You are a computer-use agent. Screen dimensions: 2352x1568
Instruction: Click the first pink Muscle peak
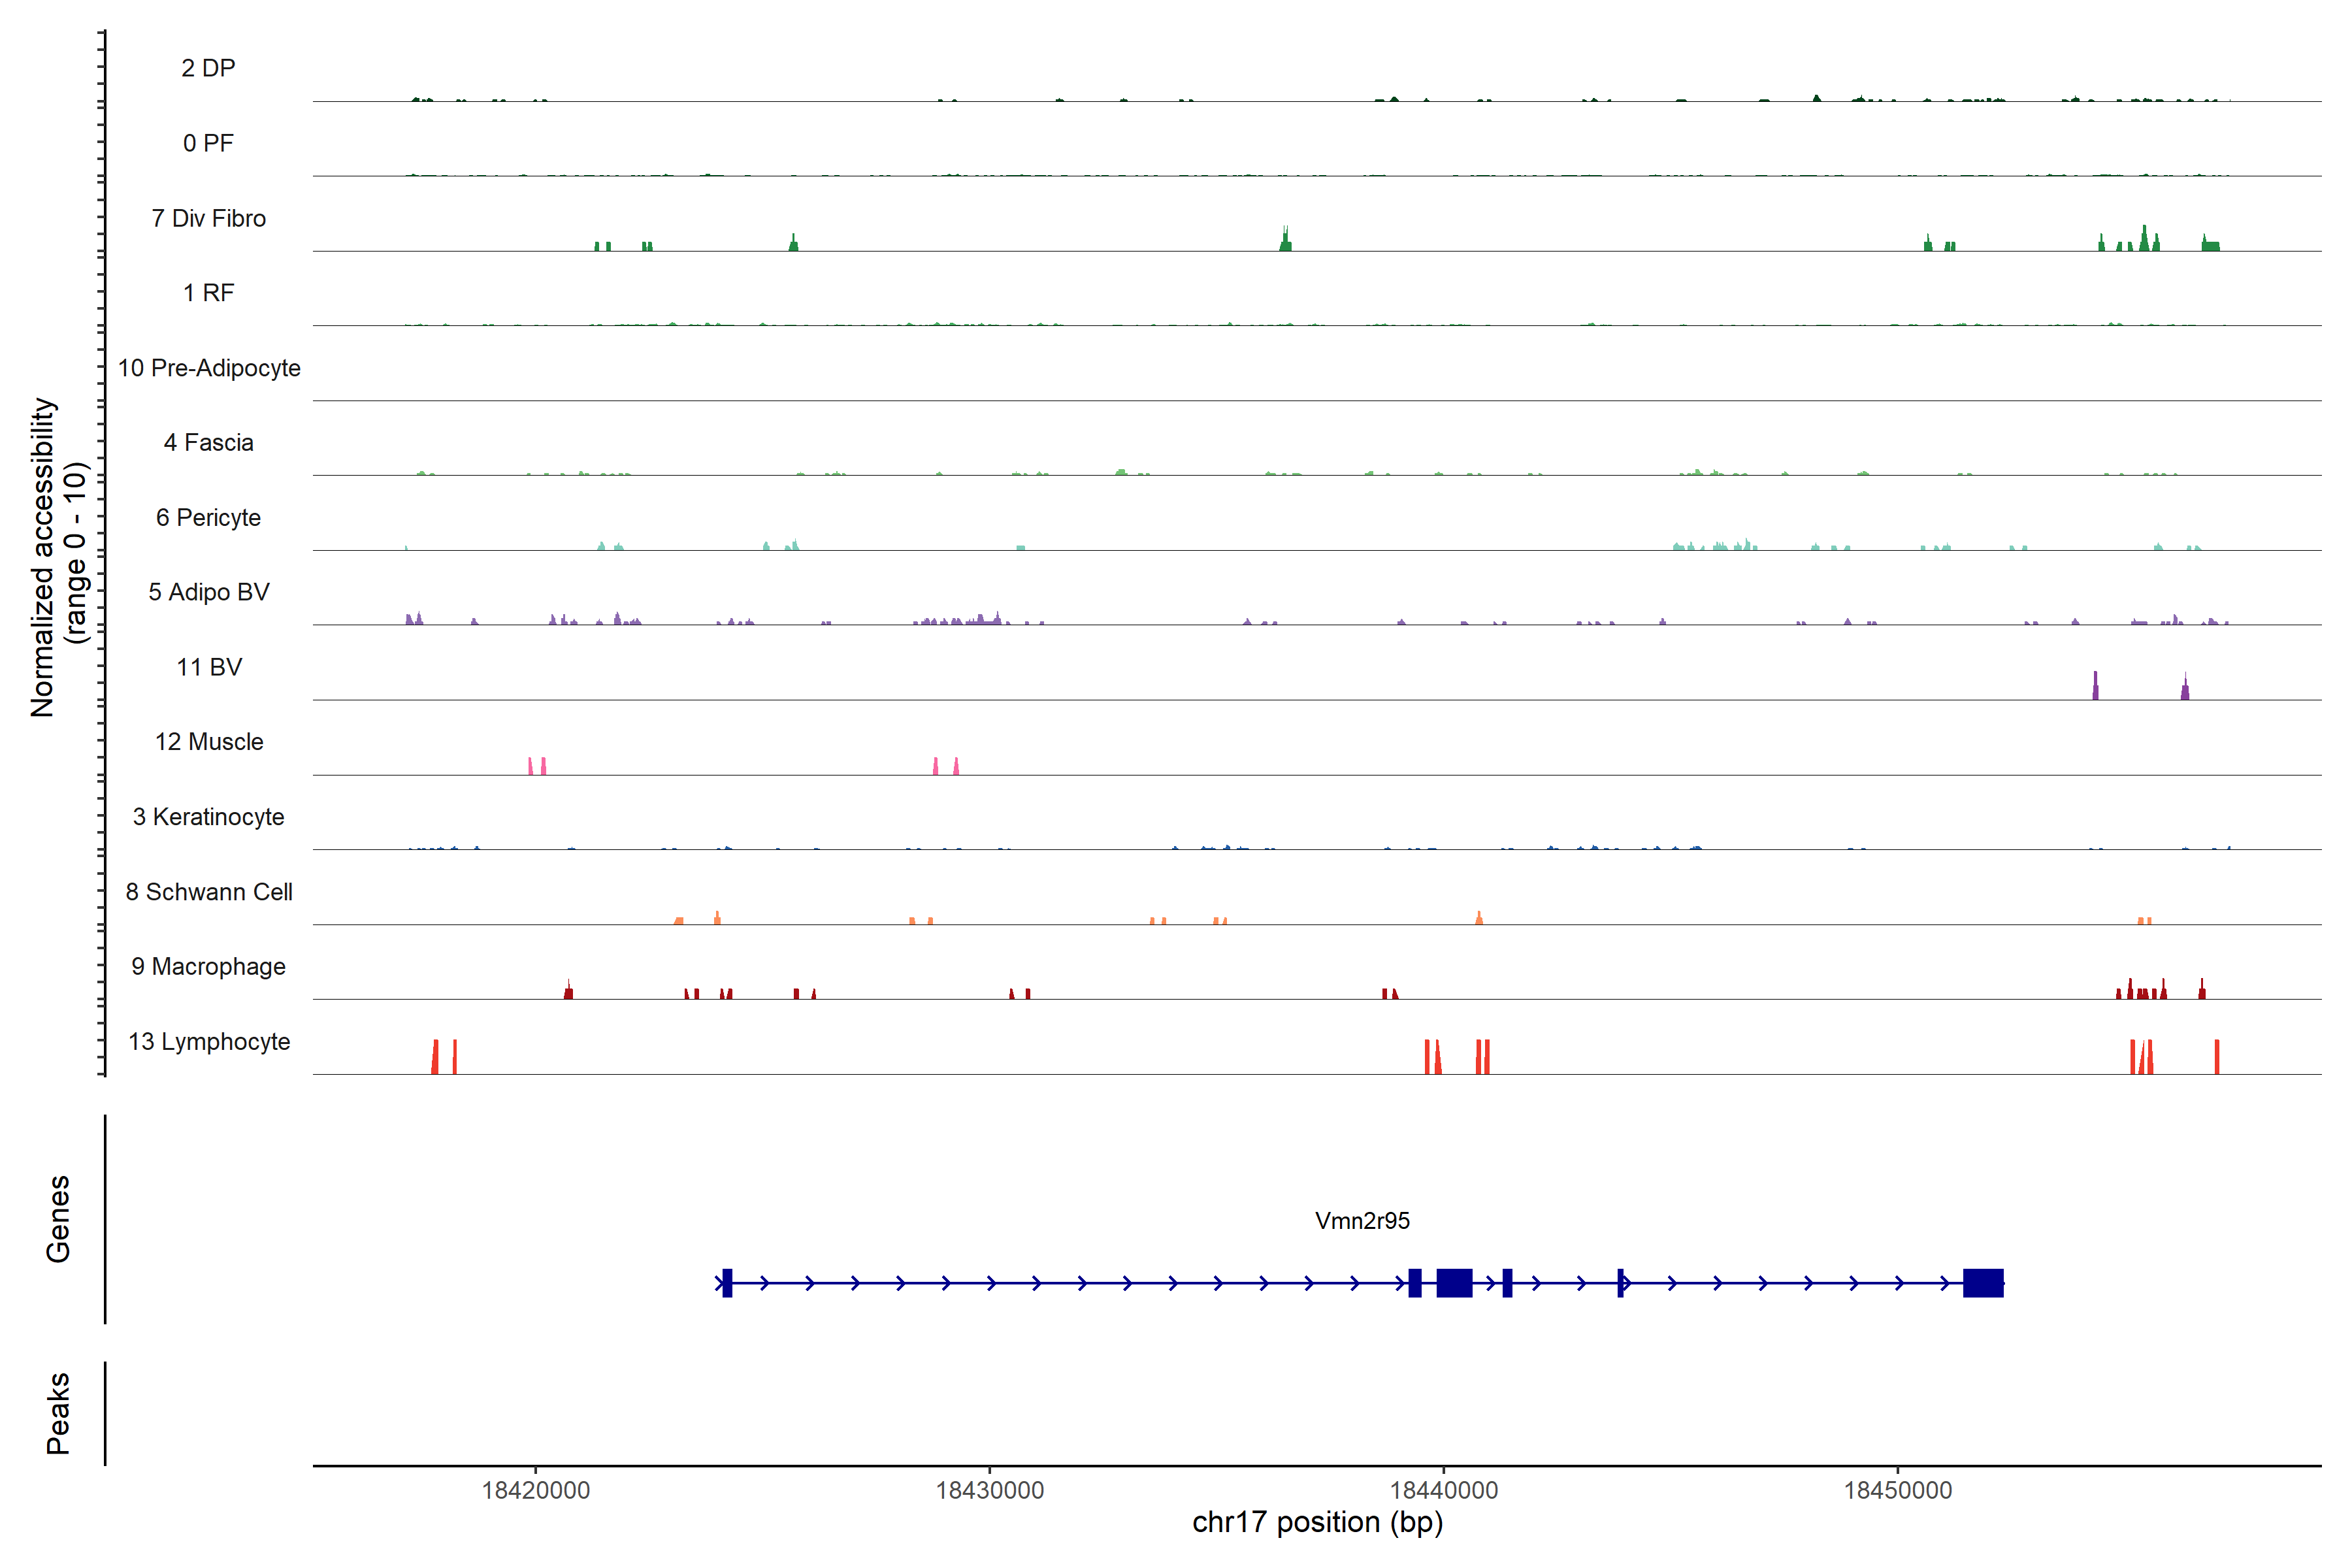coord(530,766)
